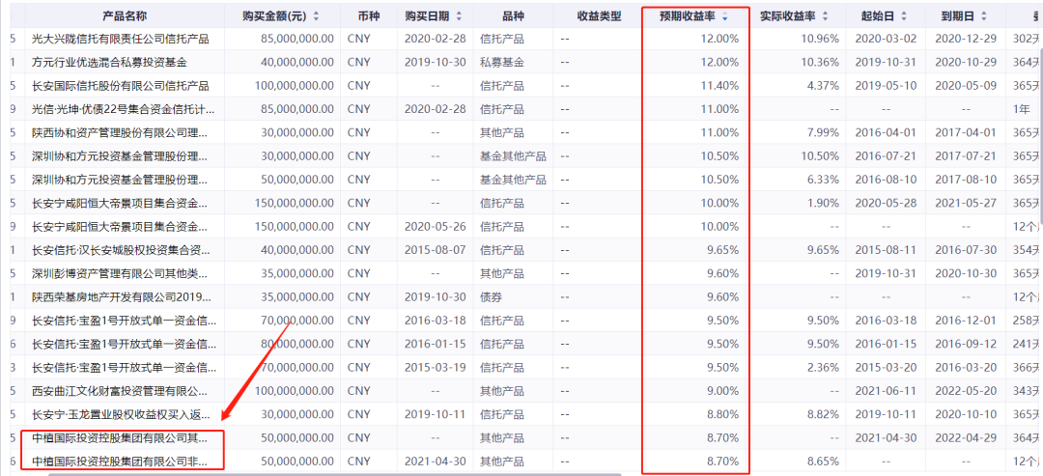1043x476 pixels.
Task: Click the 2016-07-30 end date cell
Action: pos(966,250)
